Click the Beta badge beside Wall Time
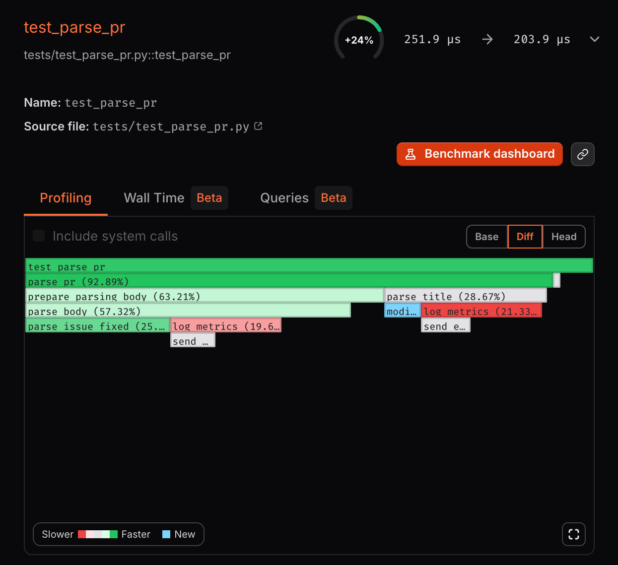 [209, 198]
